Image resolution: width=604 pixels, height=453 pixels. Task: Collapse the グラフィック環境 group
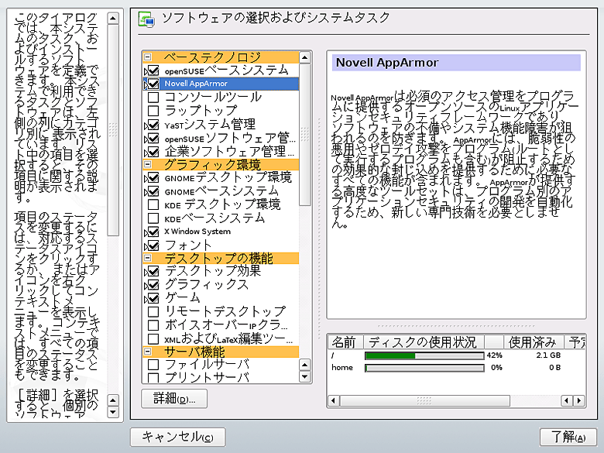tap(148, 164)
